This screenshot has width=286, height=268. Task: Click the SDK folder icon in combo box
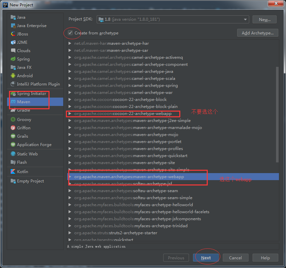[101, 19]
